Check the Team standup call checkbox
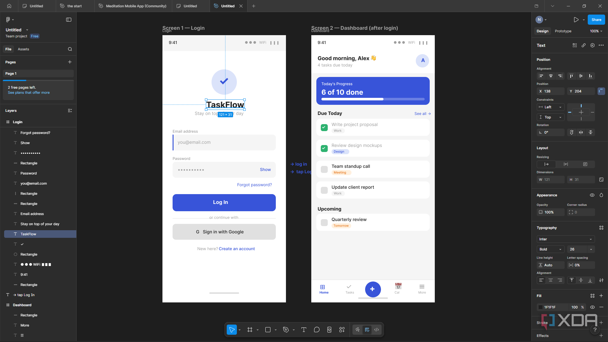 tap(324, 169)
